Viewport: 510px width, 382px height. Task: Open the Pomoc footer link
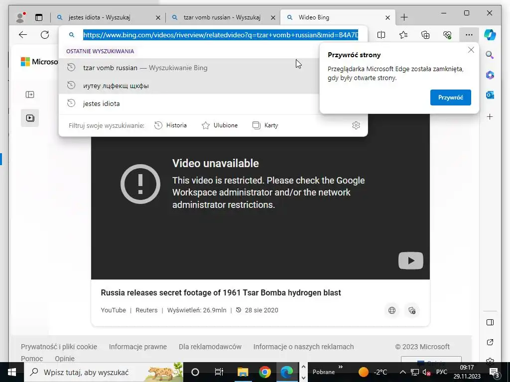[x=32, y=359]
